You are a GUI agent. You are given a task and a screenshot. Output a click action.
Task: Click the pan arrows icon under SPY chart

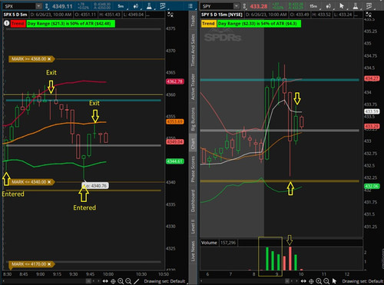[x=303, y=281]
